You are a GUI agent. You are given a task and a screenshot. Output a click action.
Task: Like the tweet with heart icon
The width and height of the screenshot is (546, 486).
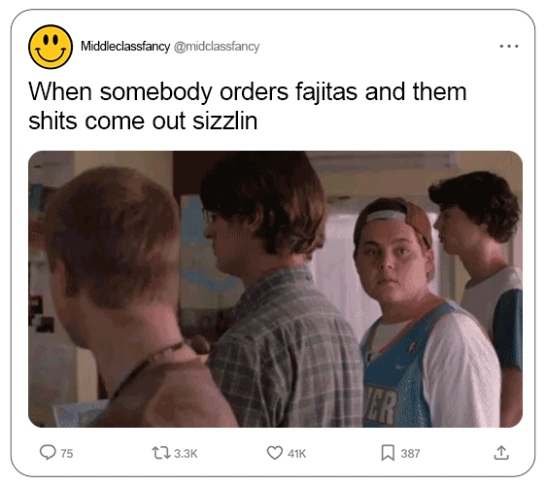click(x=274, y=453)
